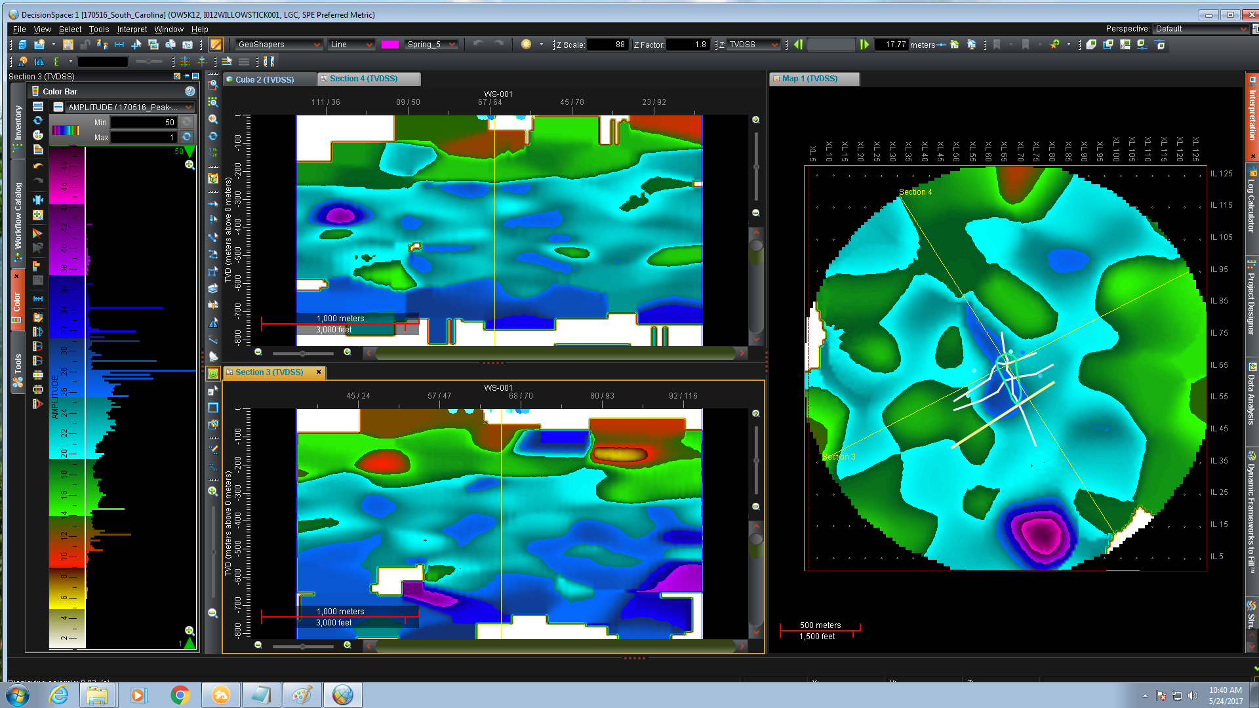
Task: Click zoom-in magnifier right of Section 3
Action: coord(755,414)
